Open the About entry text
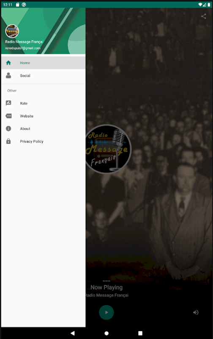 tap(25, 129)
